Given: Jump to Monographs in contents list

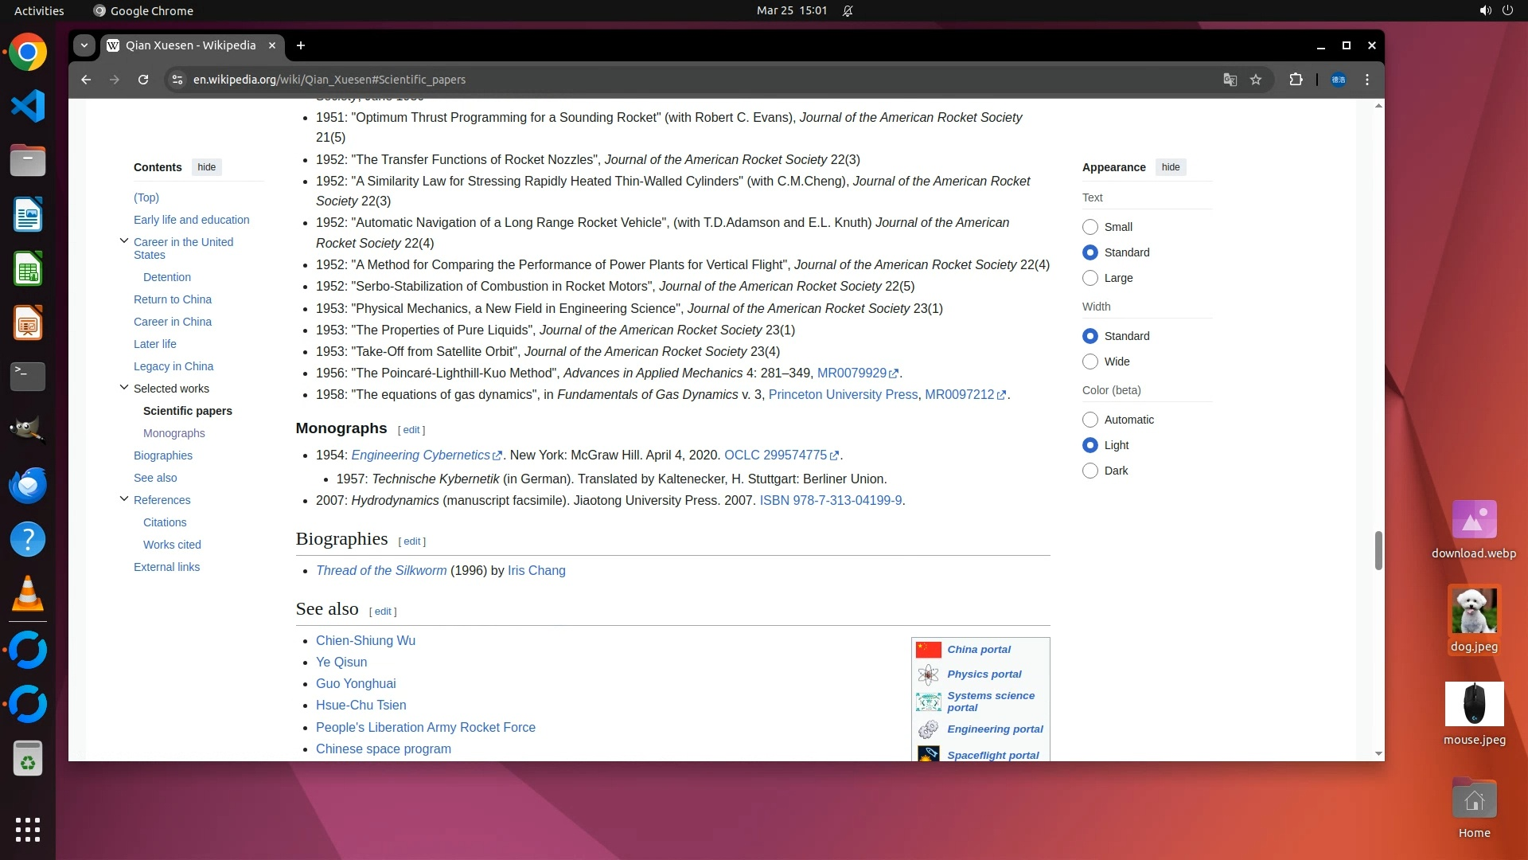Looking at the screenshot, I should tap(173, 433).
